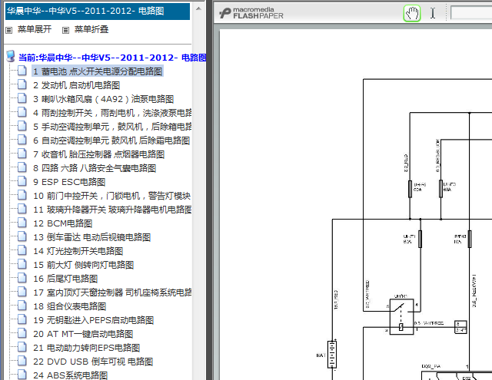The image size is (492, 380).
Task: Open 6 自动空调控制单元 电路图
Action: coord(111,140)
